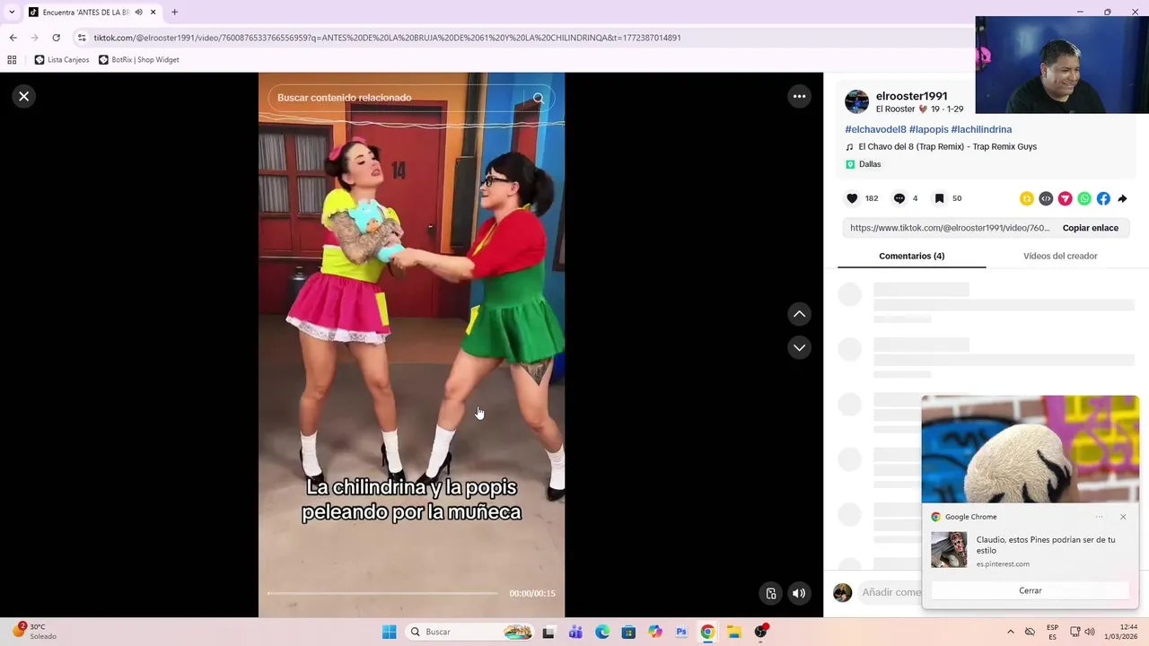Open Microsoft Store from taskbar
1149x646 pixels.
[x=628, y=632]
